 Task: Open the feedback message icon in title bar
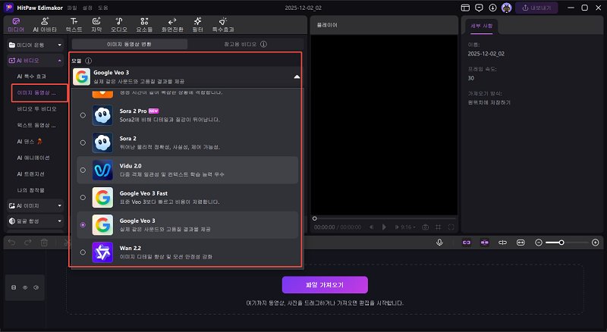pos(479,8)
